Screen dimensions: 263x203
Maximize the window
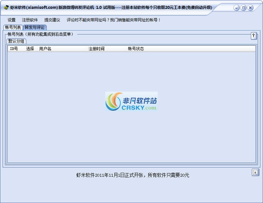[243, 8]
